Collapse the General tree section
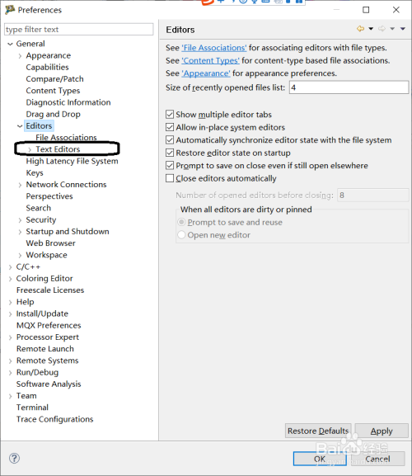The width and height of the screenshot is (412, 476). pyautogui.click(x=10, y=44)
